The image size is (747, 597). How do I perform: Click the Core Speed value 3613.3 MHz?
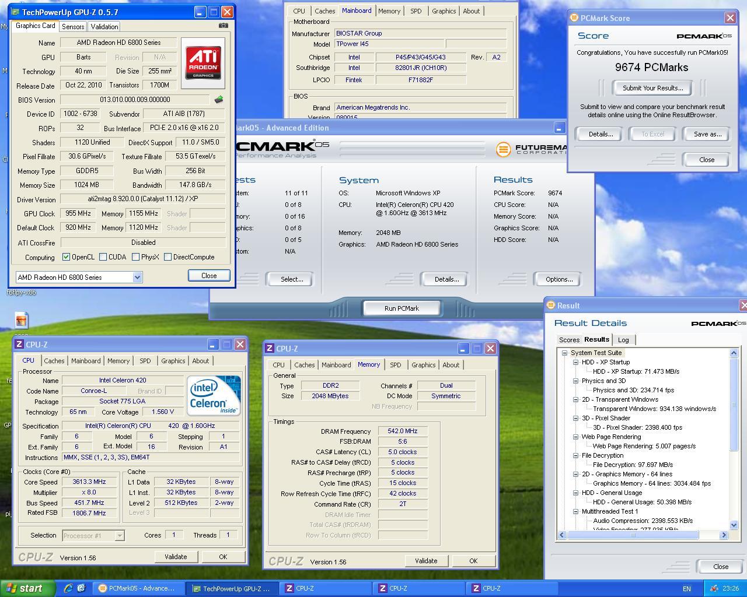point(89,482)
